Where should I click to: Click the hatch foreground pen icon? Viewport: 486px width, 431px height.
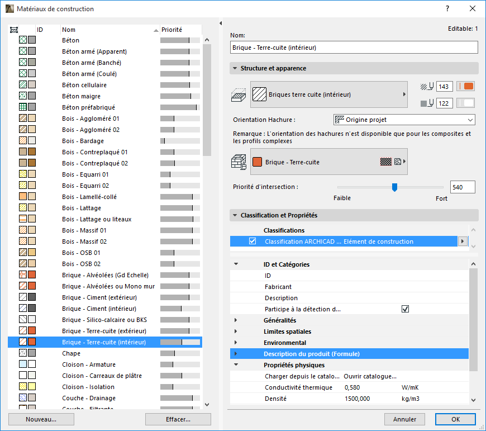pyautogui.click(x=427, y=87)
